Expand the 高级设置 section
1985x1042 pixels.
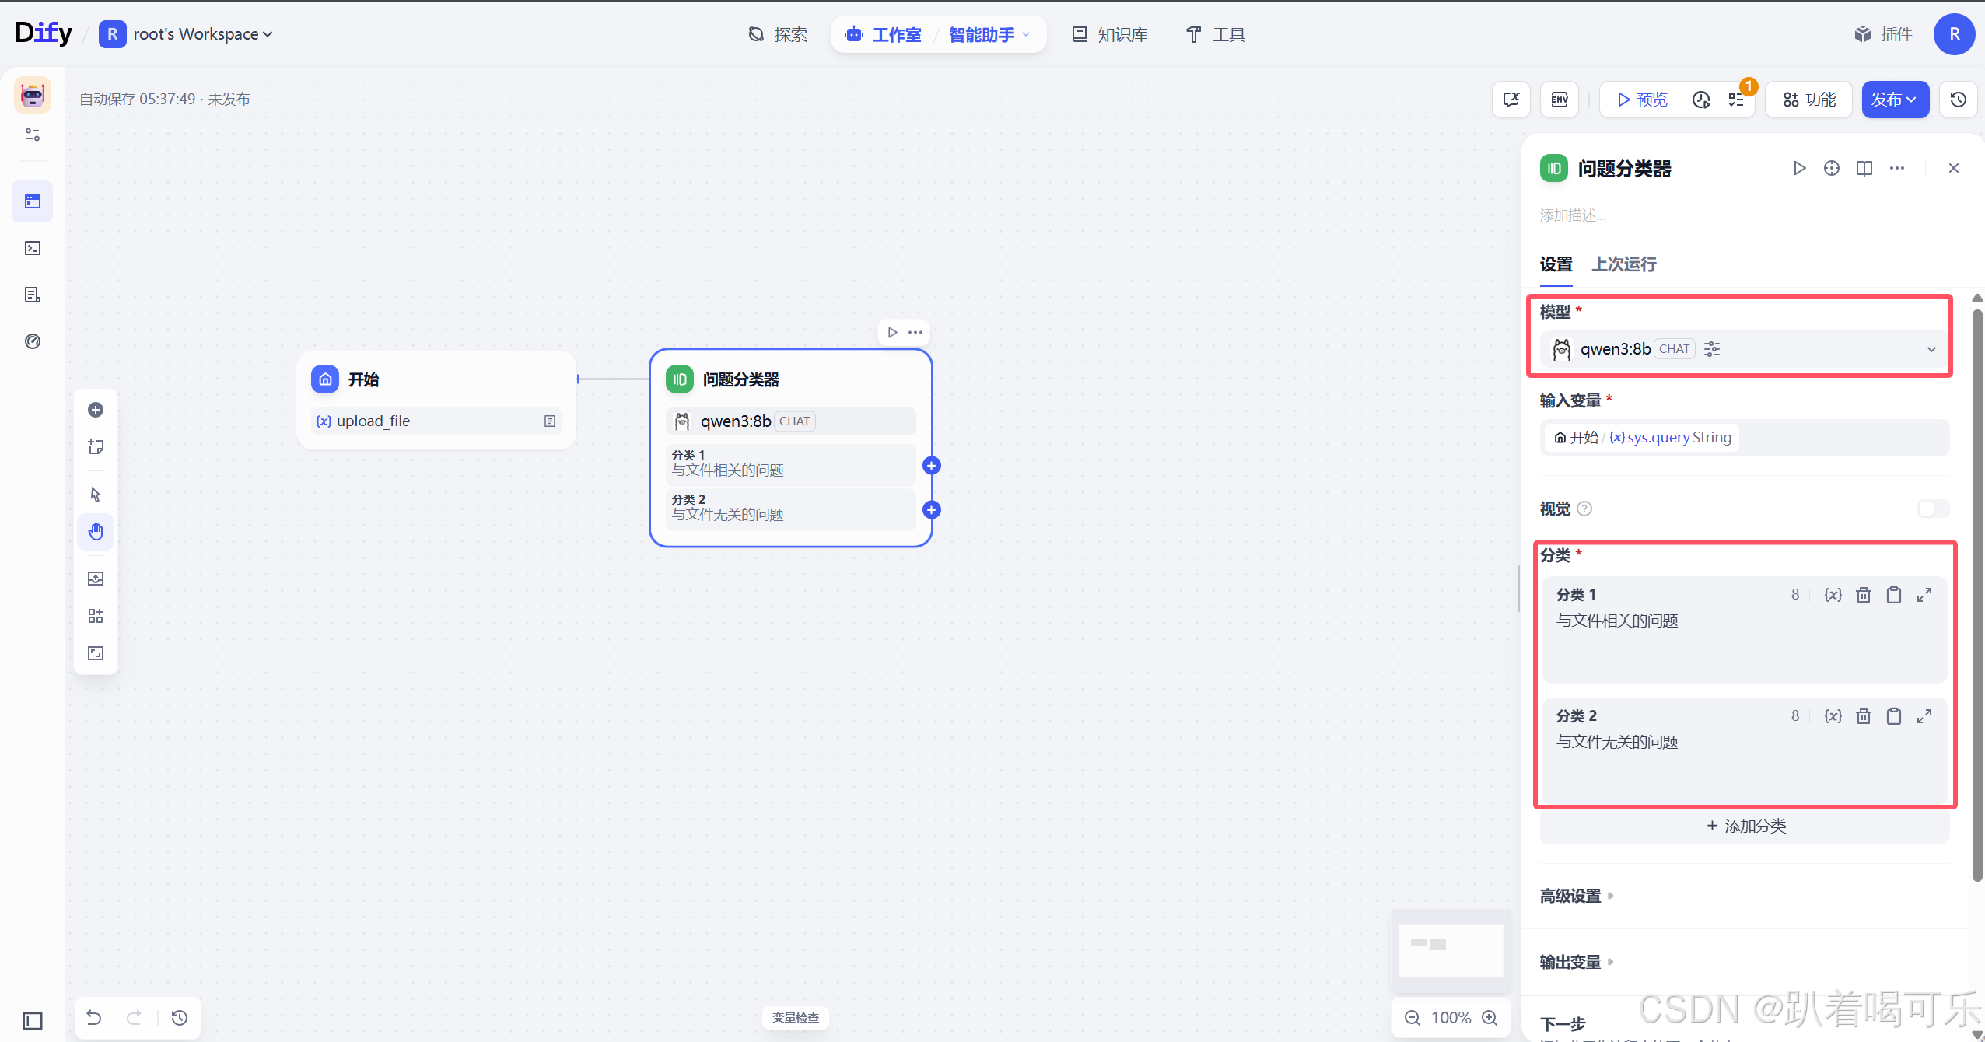click(1577, 896)
